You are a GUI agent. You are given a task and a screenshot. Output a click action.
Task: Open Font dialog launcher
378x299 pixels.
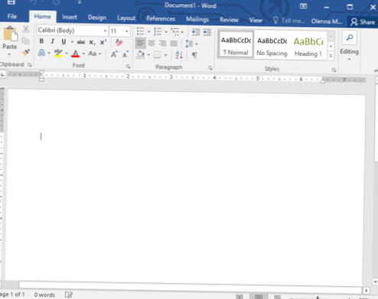pyautogui.click(x=128, y=67)
